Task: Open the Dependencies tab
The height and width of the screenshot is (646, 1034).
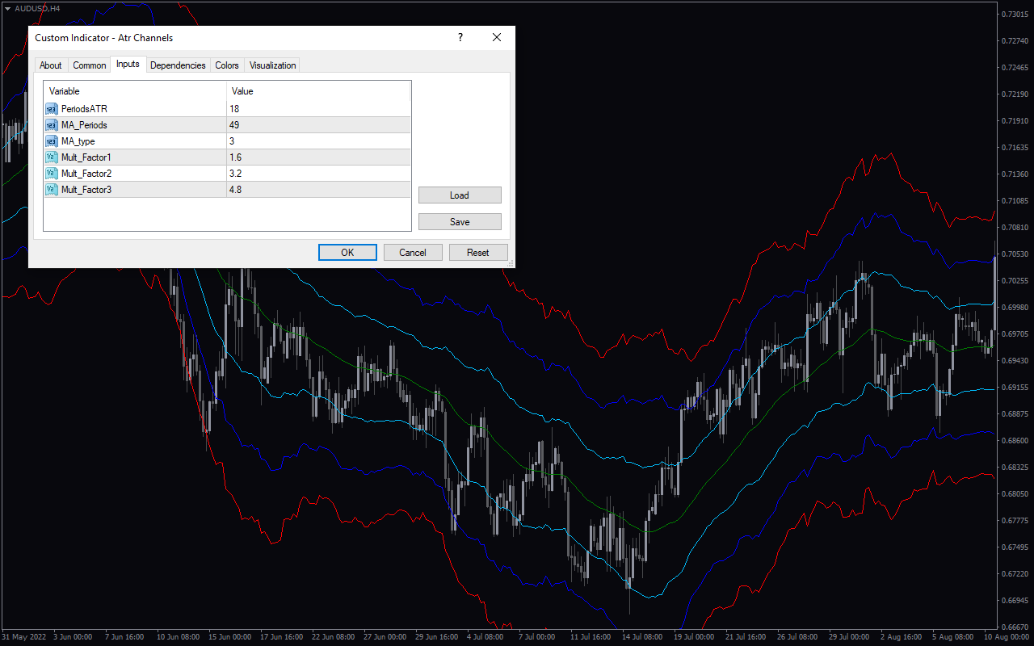Action: [178, 65]
